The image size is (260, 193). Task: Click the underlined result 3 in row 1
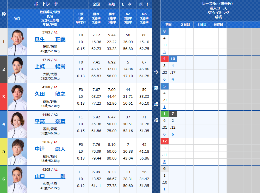coord(164,52)
